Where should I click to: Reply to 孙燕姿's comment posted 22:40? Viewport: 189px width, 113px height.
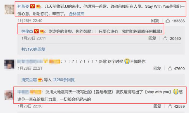coord(155,21)
